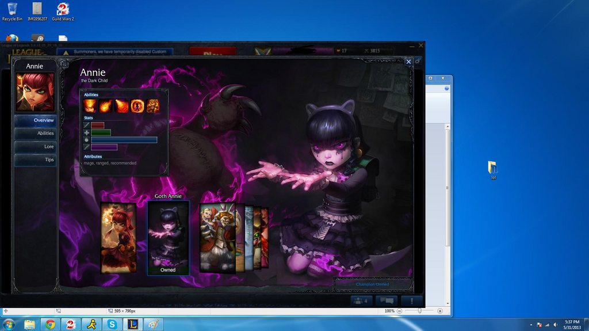The height and width of the screenshot is (331, 589).
Task: Select the last red skin card in the stack
Action: coord(265,238)
